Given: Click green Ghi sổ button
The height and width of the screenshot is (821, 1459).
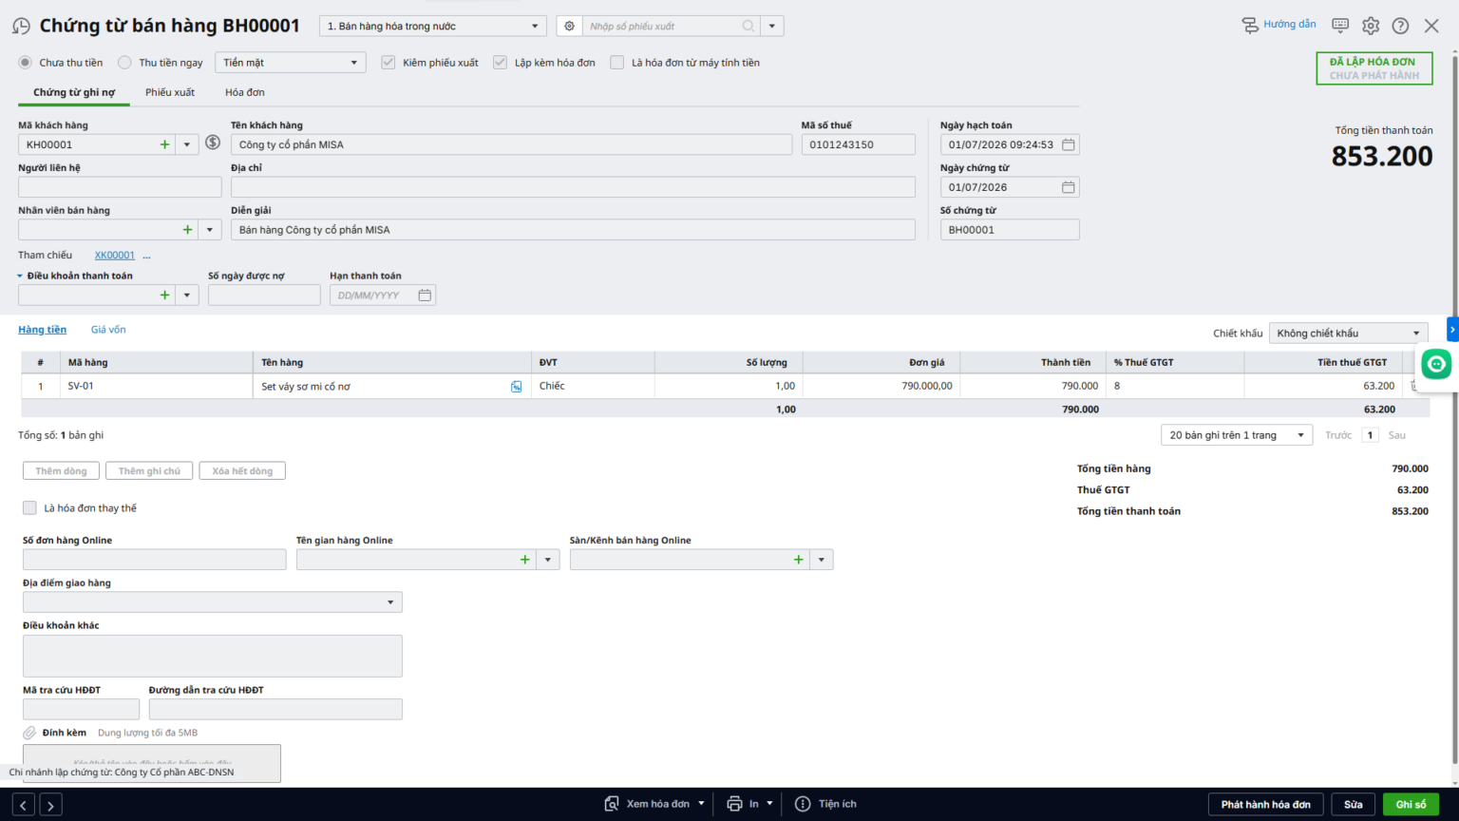Looking at the screenshot, I should click(x=1411, y=805).
